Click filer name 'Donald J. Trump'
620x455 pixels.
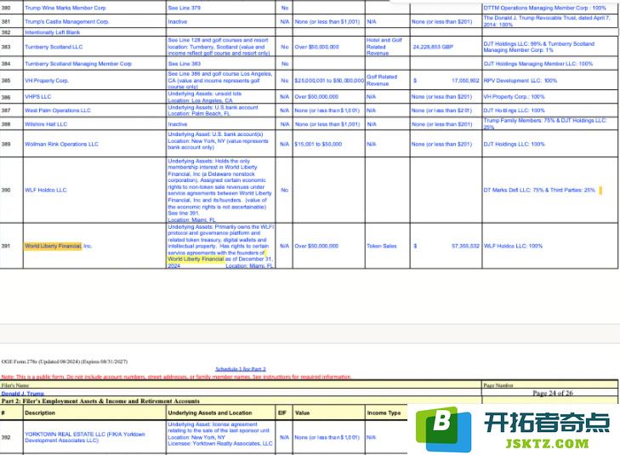click(x=23, y=394)
